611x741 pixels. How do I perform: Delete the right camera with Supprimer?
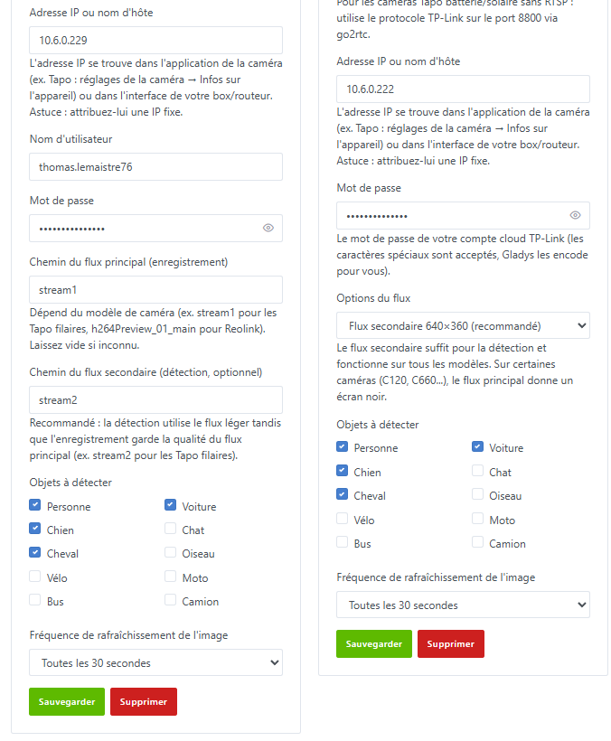(x=451, y=643)
